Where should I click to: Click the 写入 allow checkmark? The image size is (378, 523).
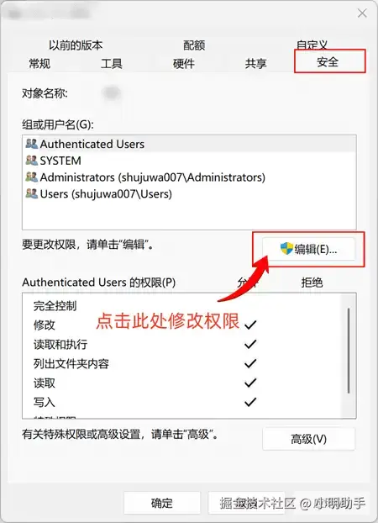point(250,402)
